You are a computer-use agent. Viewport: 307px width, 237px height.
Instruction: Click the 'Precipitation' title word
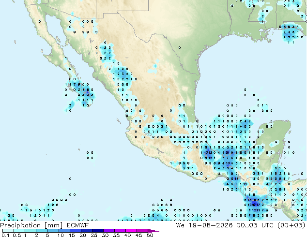[x=20, y=225]
